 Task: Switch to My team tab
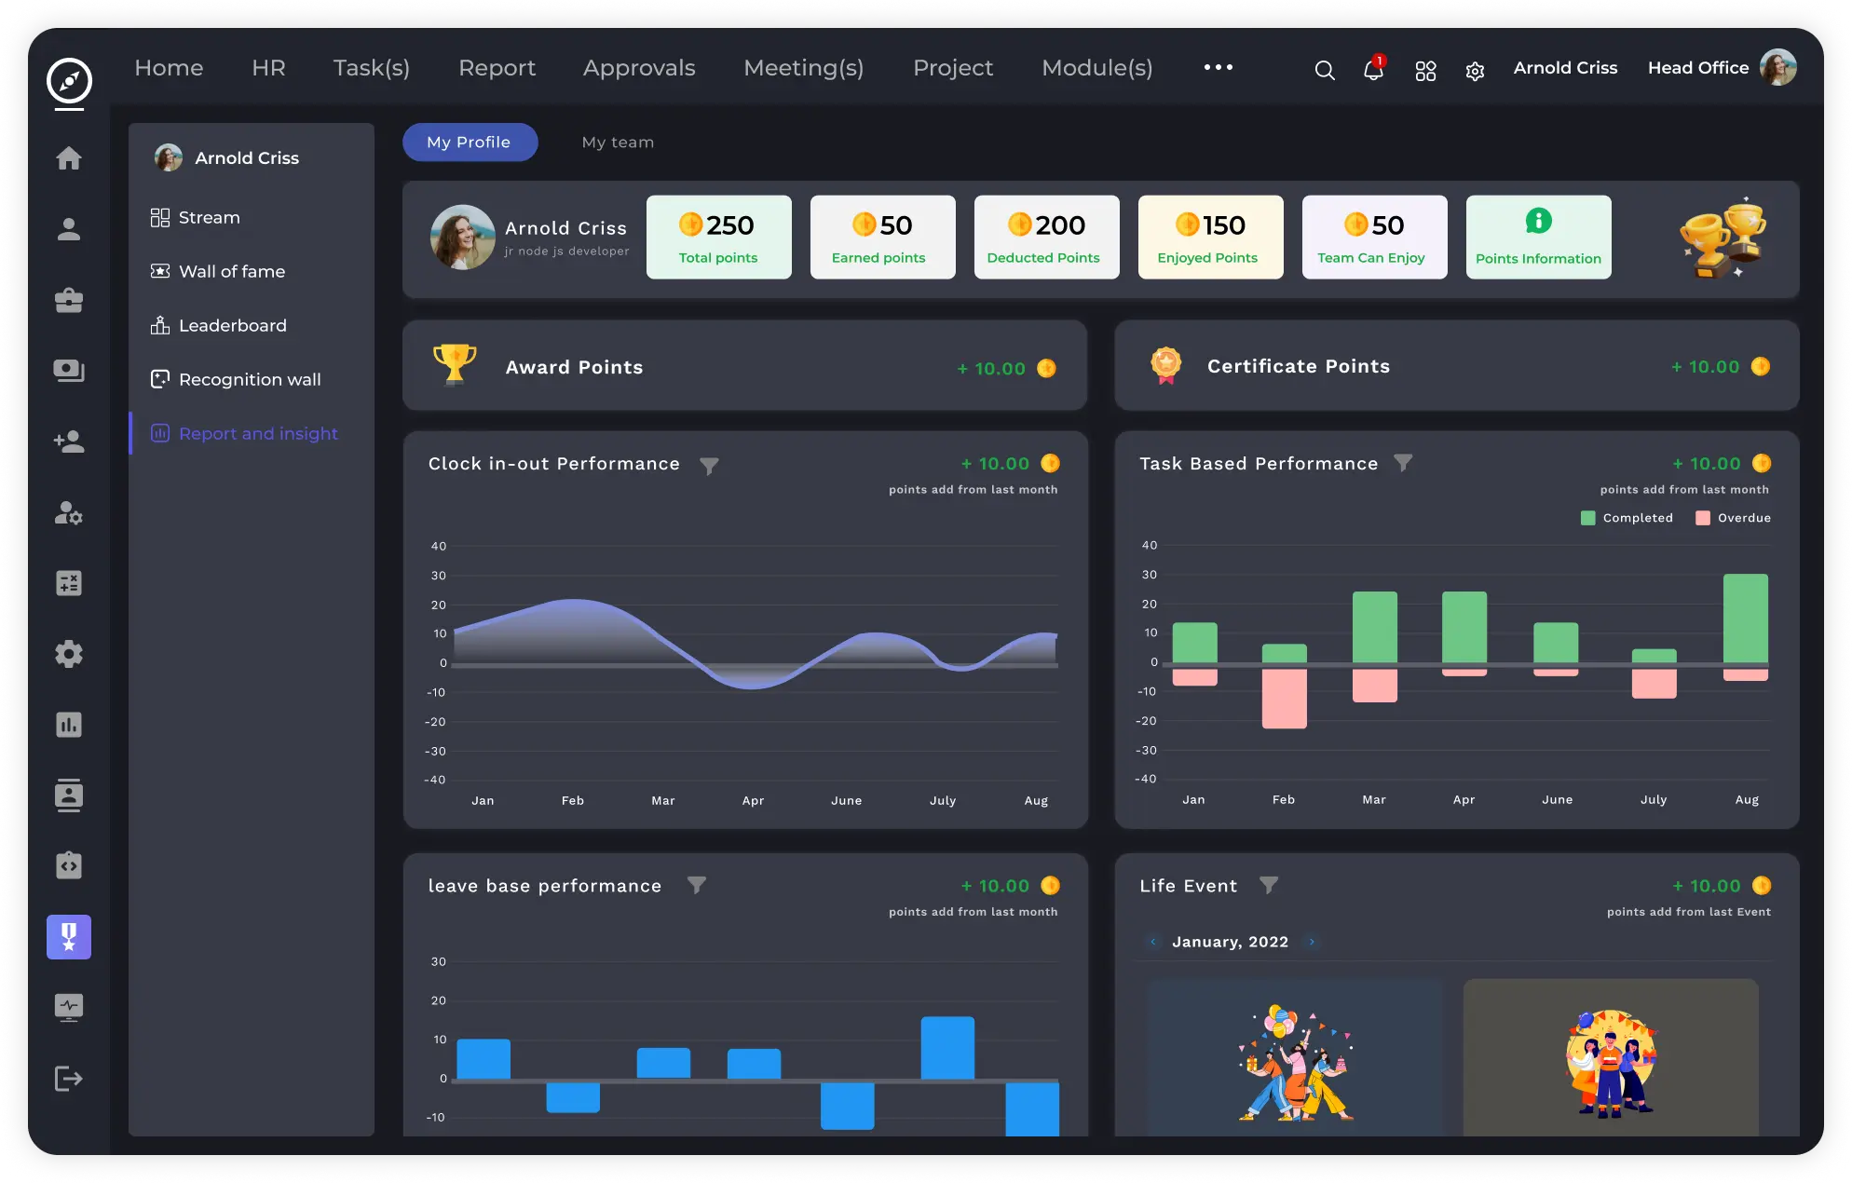(x=618, y=143)
